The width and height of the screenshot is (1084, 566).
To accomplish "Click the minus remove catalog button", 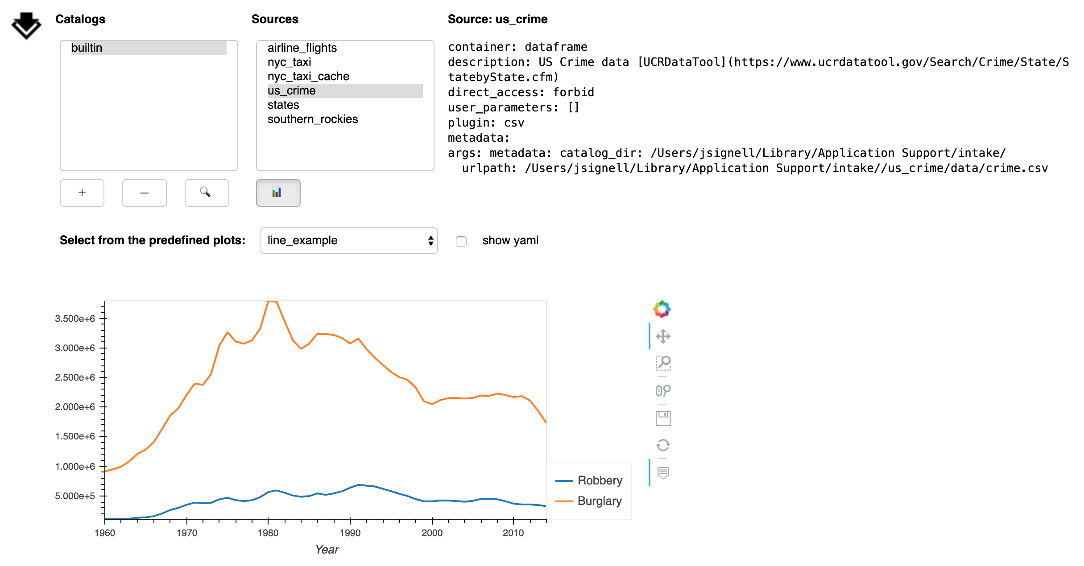I will (x=145, y=193).
